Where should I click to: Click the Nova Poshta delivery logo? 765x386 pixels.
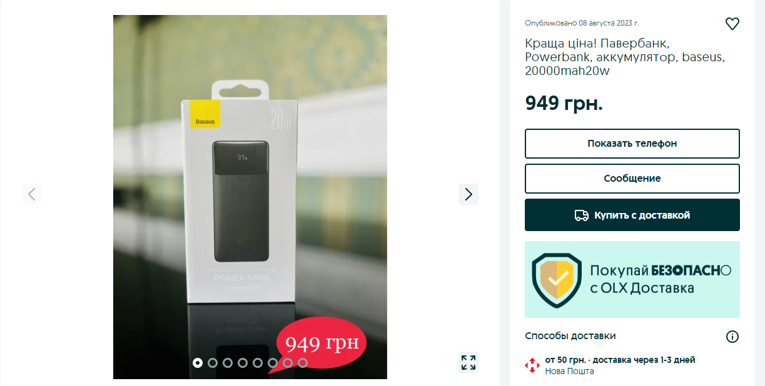tap(532, 365)
